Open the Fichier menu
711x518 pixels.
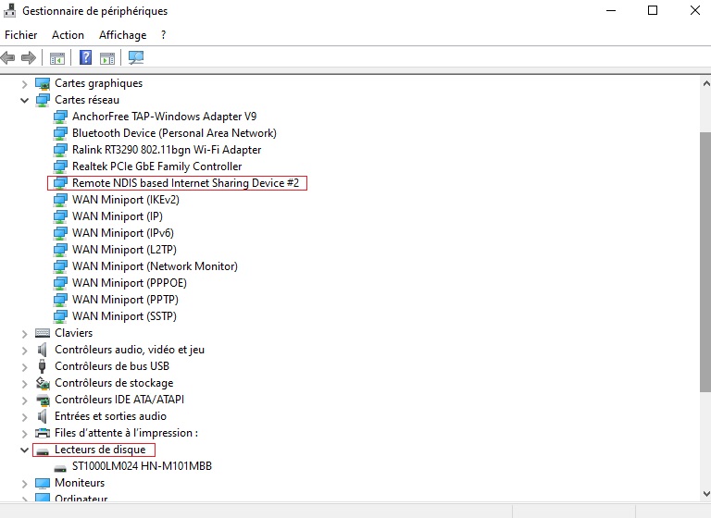[21, 35]
